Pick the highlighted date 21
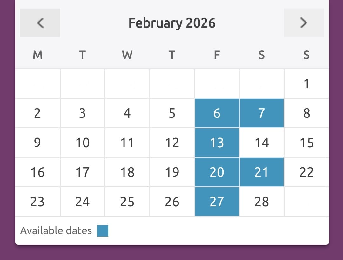The width and height of the screenshot is (343, 260). 261,172
